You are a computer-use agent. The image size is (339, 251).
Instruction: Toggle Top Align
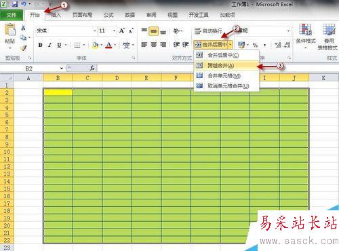(144, 31)
